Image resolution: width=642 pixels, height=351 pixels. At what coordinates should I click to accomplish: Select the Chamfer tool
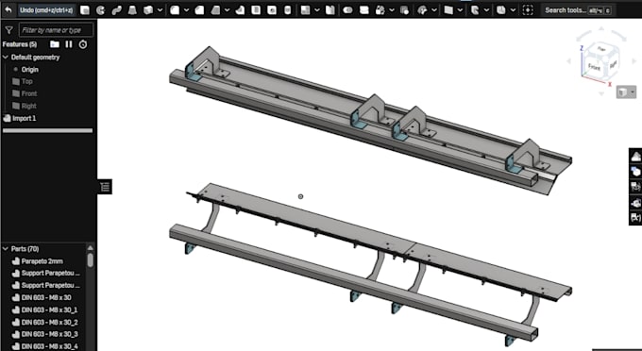click(x=199, y=10)
